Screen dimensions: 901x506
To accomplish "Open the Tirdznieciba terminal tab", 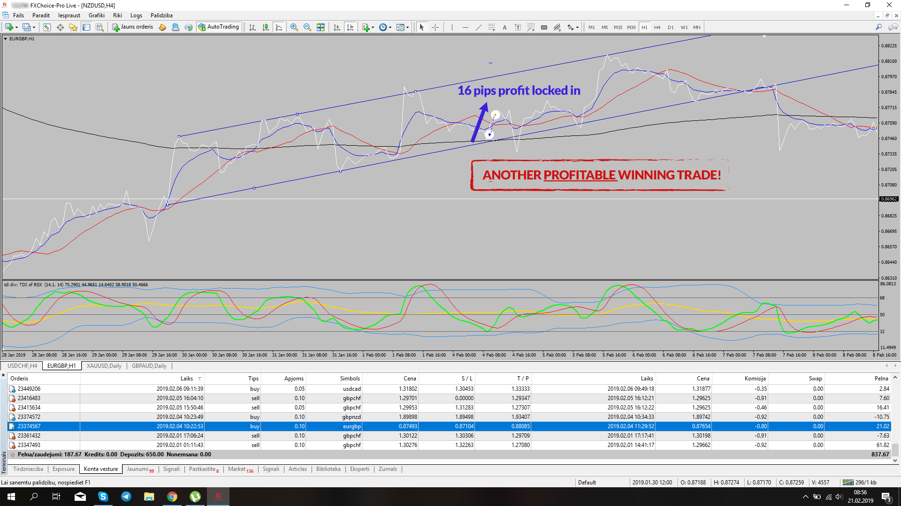I will tap(28, 469).
